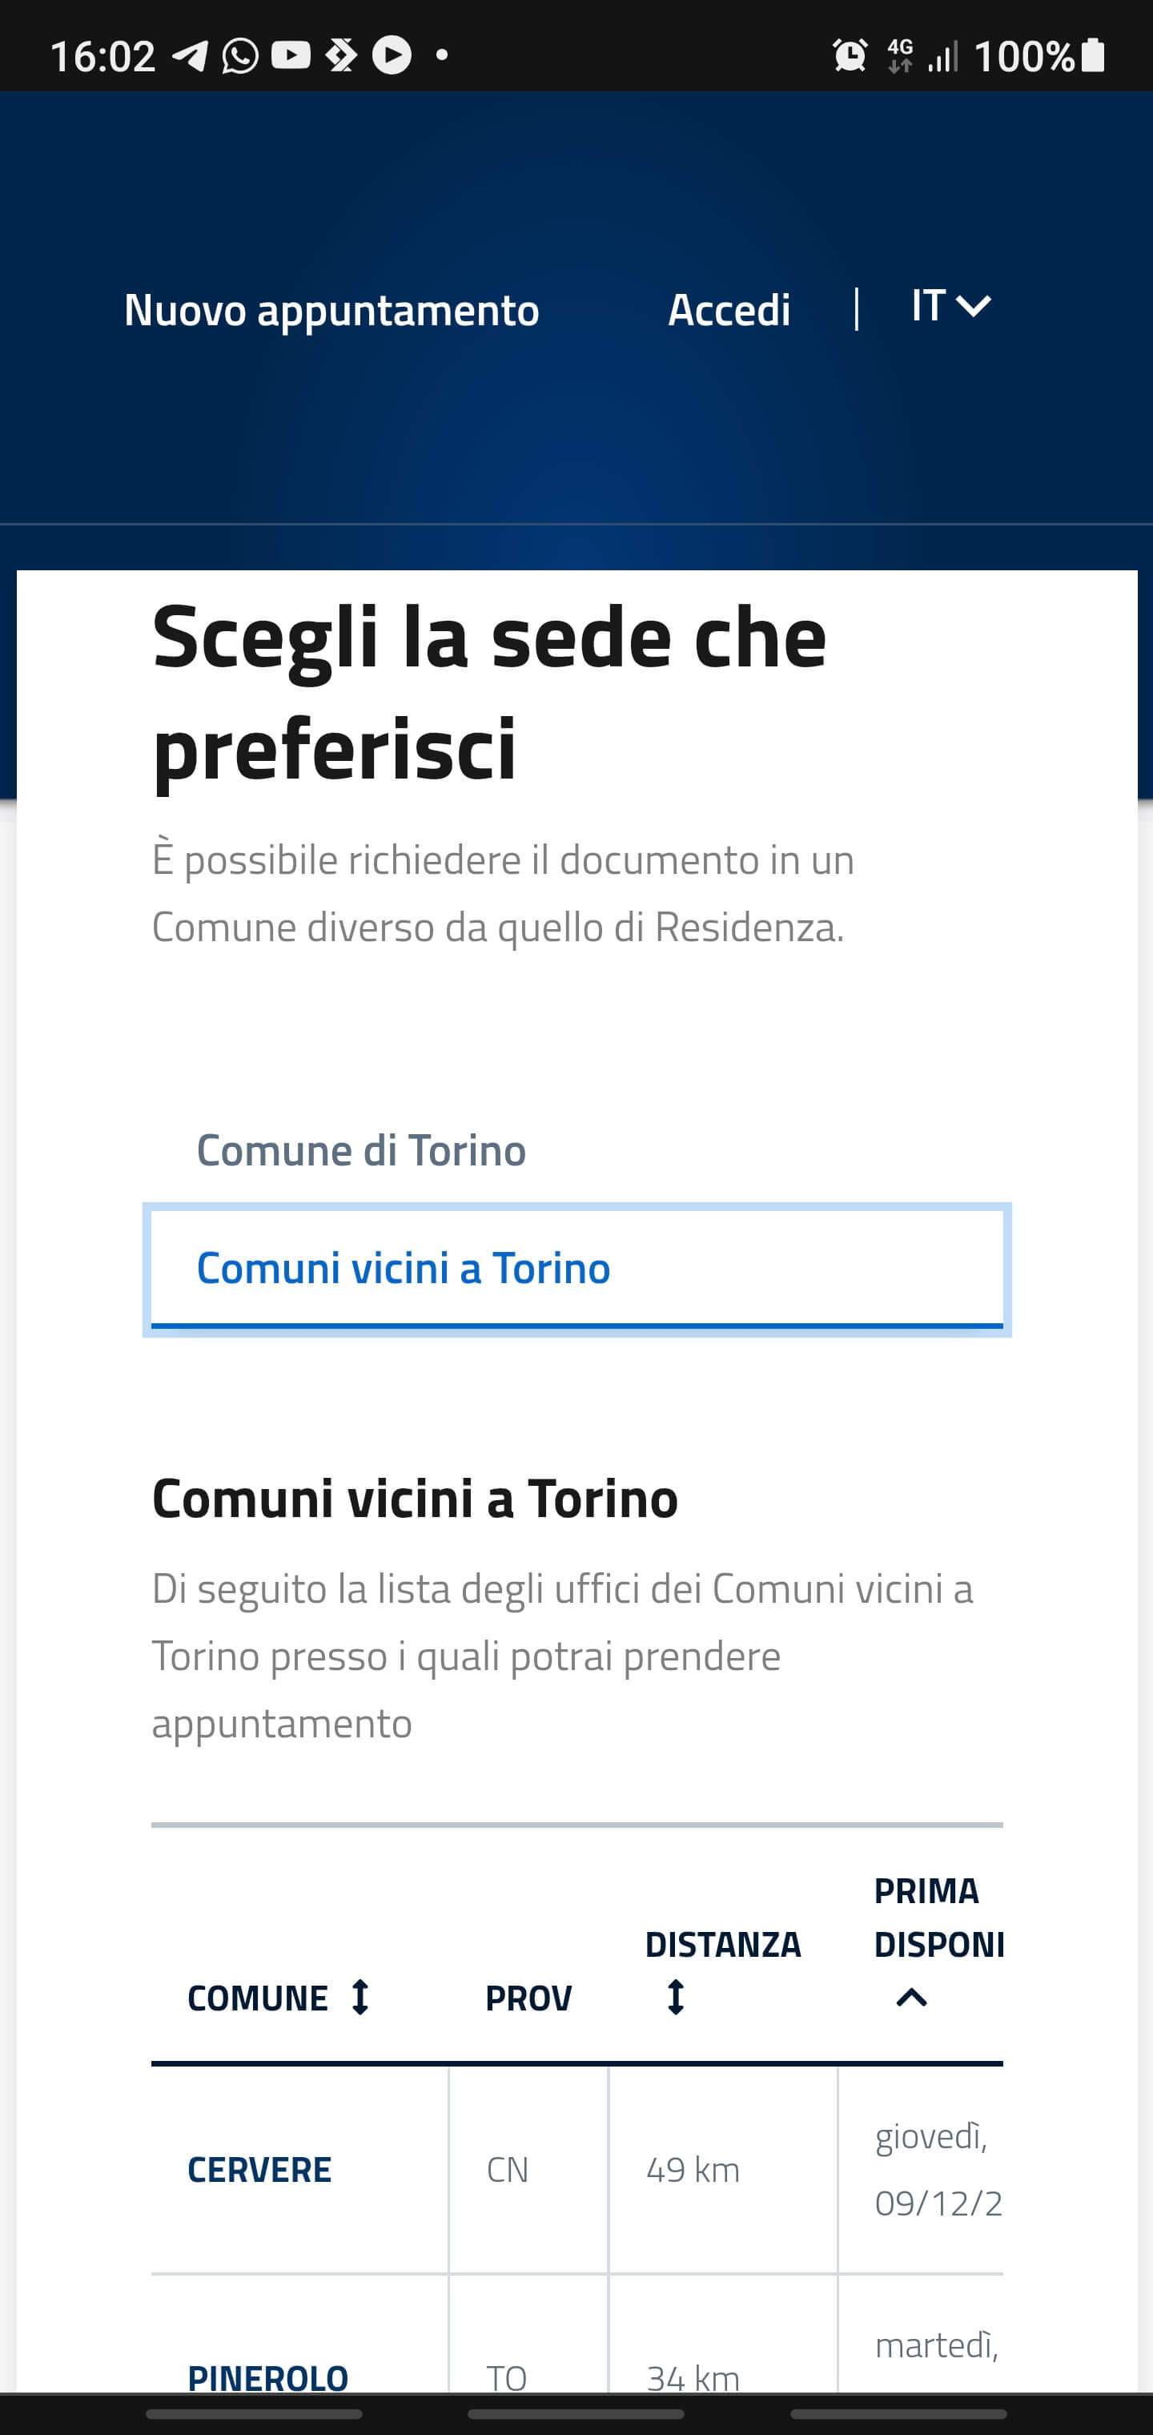1153x2435 pixels.
Task: Open the IT language dropdown
Action: click(950, 306)
